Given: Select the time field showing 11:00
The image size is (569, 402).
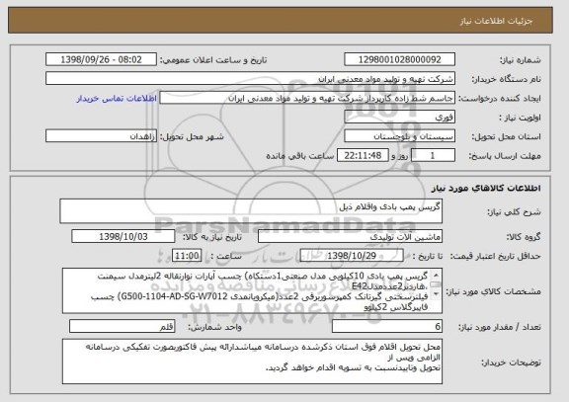Looking at the screenshot, I should click(x=187, y=256).
